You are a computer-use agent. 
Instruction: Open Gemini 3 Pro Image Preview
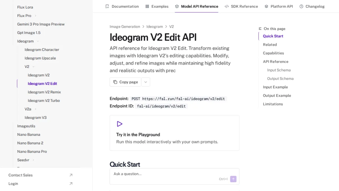pyautogui.click(x=41, y=24)
